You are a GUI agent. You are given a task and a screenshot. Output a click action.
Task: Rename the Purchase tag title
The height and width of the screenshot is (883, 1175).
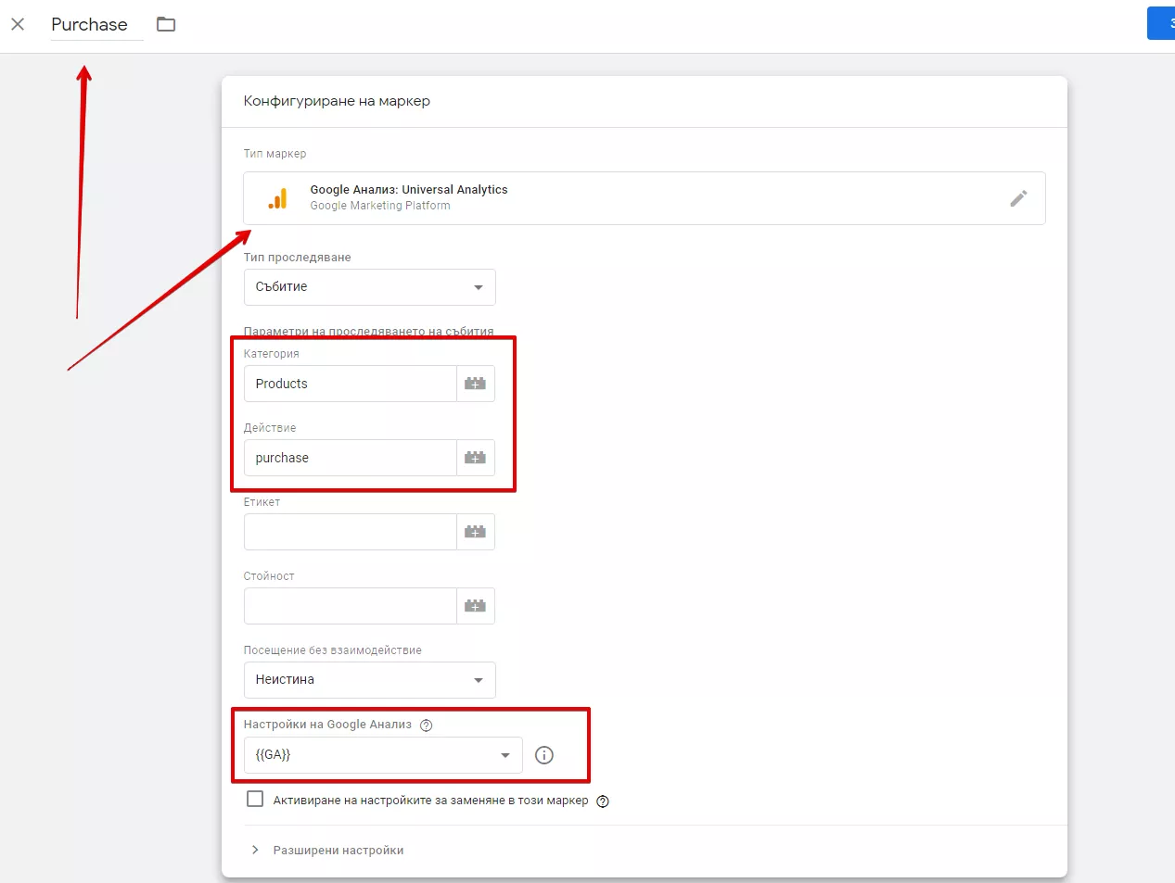point(90,25)
